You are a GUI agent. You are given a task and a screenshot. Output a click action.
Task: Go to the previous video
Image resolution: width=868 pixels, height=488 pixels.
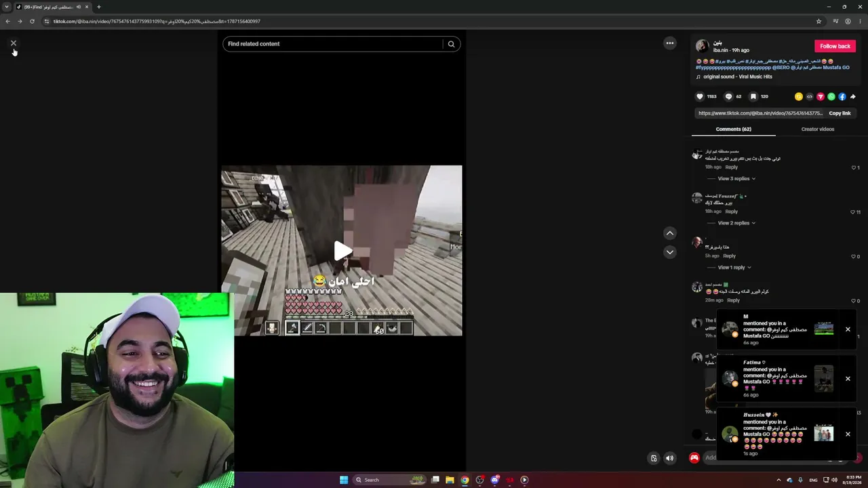click(670, 233)
